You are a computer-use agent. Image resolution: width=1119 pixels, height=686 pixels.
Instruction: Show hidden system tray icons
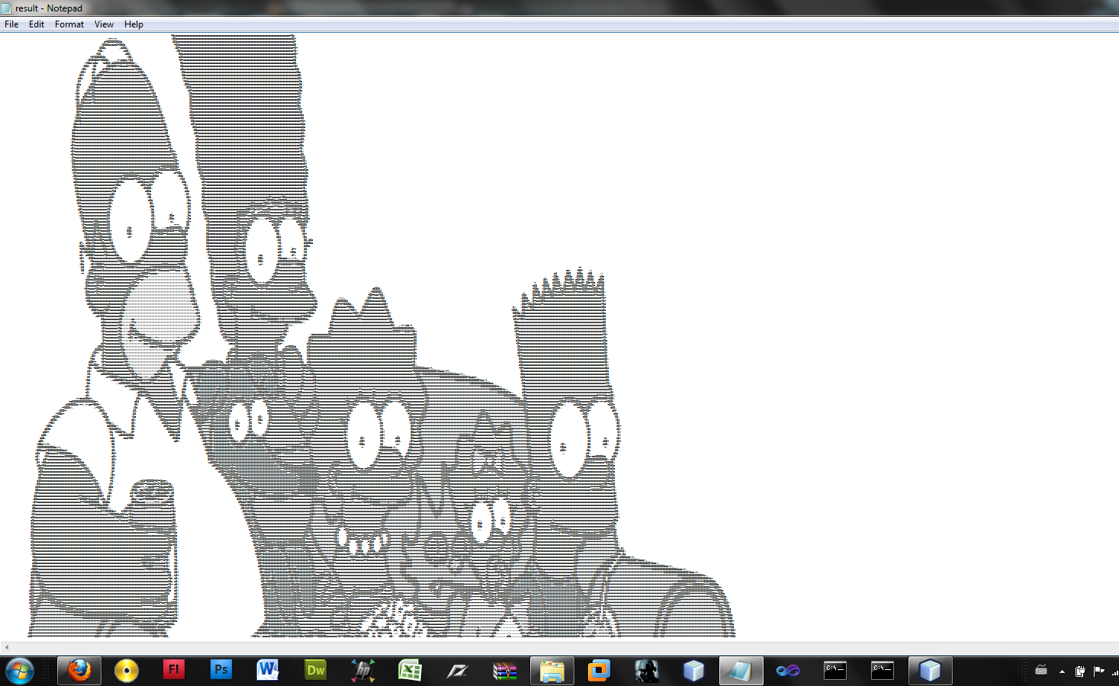pyautogui.click(x=1062, y=672)
